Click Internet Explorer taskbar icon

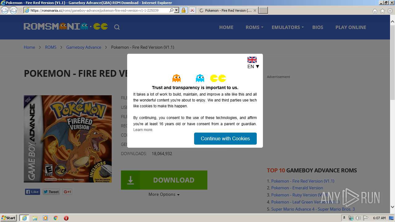[24, 218]
